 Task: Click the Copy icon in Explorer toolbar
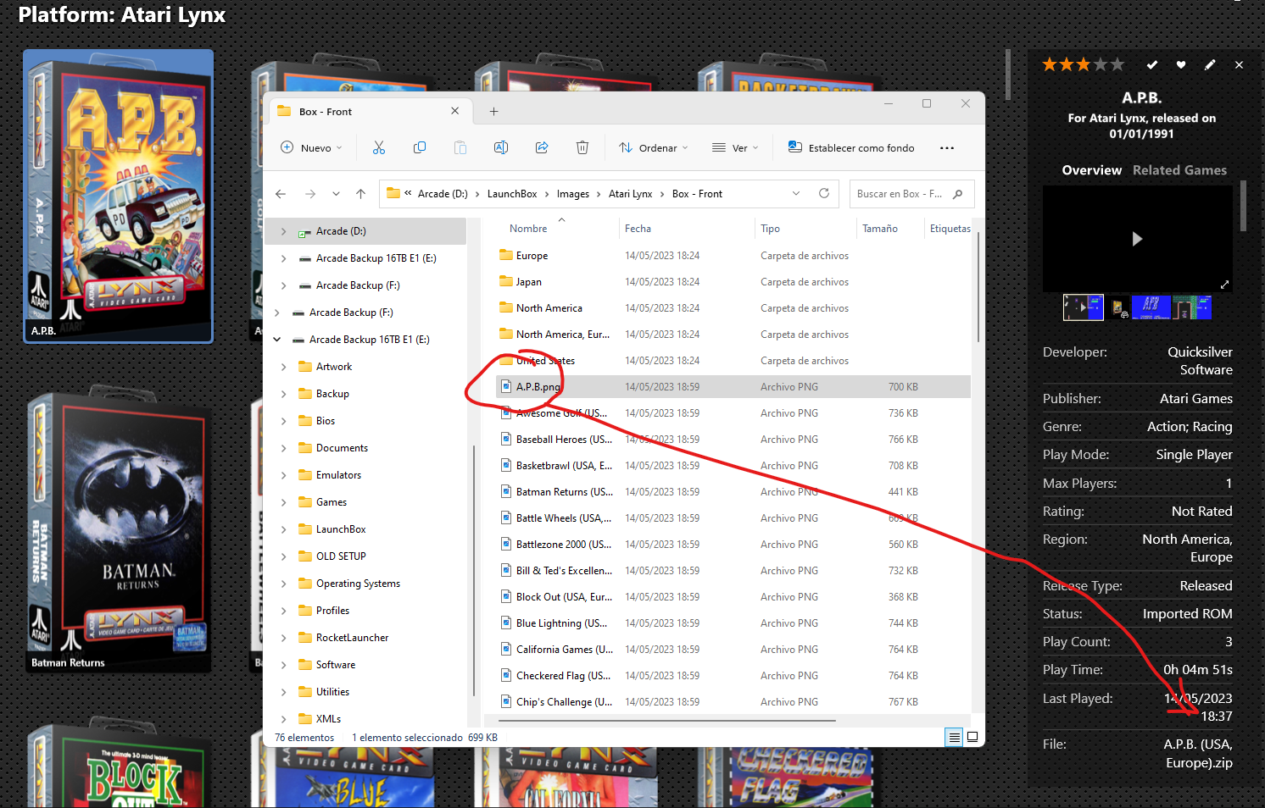pyautogui.click(x=420, y=147)
